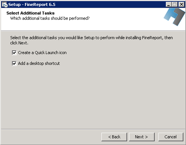Uncheck the Add a desktop shortcut checkbox
The image size is (186, 145).
[x=14, y=63]
